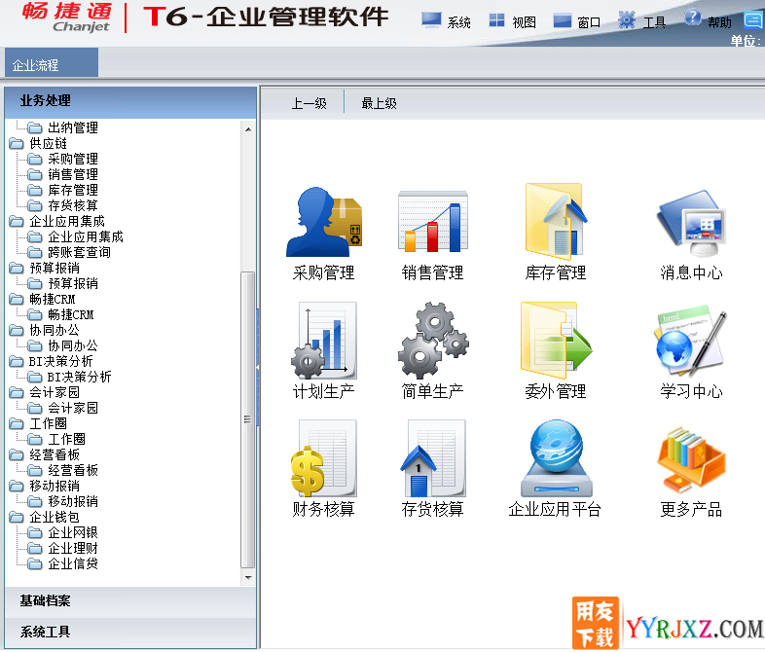The height and width of the screenshot is (652, 765).
Task: Select 企业理财 in the tree
Action: [x=73, y=548]
